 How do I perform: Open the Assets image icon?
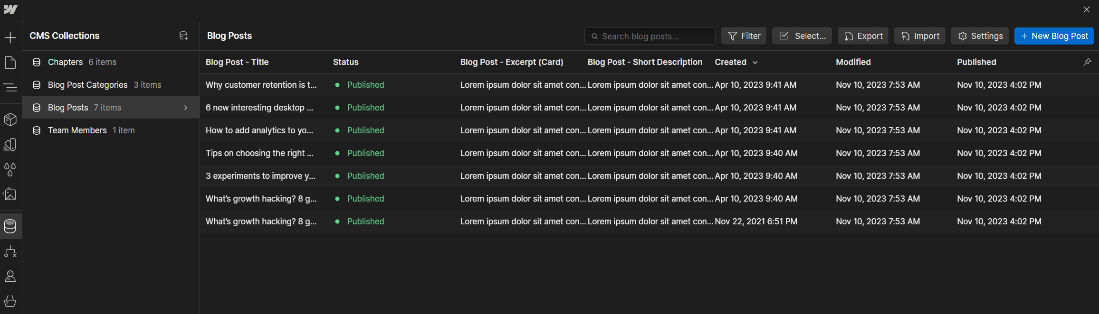(10, 194)
